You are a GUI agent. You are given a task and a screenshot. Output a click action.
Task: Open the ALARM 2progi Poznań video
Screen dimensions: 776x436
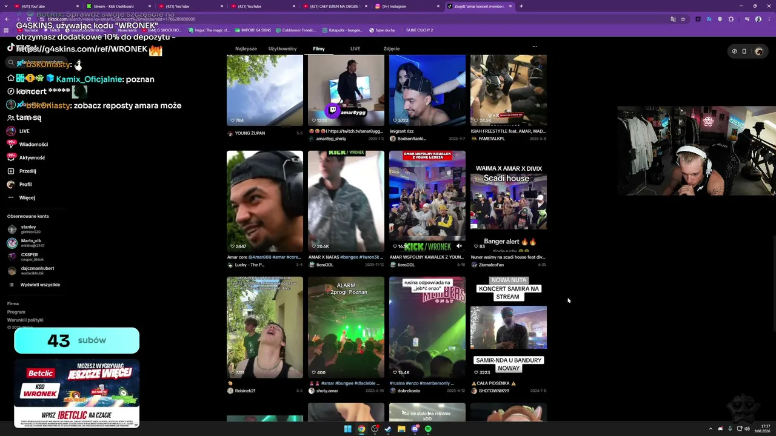click(x=346, y=327)
